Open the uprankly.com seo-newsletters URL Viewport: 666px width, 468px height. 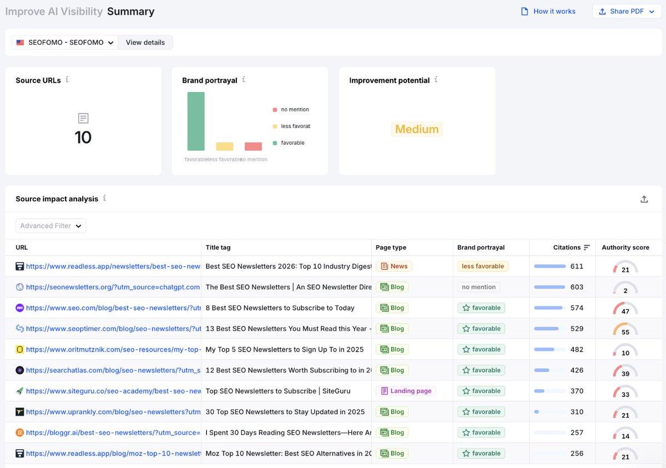pyautogui.click(x=113, y=411)
